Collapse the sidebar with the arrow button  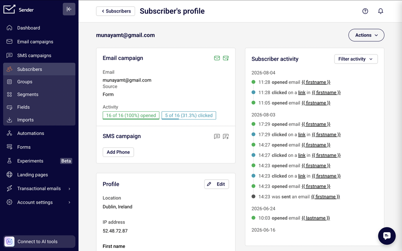click(x=69, y=9)
